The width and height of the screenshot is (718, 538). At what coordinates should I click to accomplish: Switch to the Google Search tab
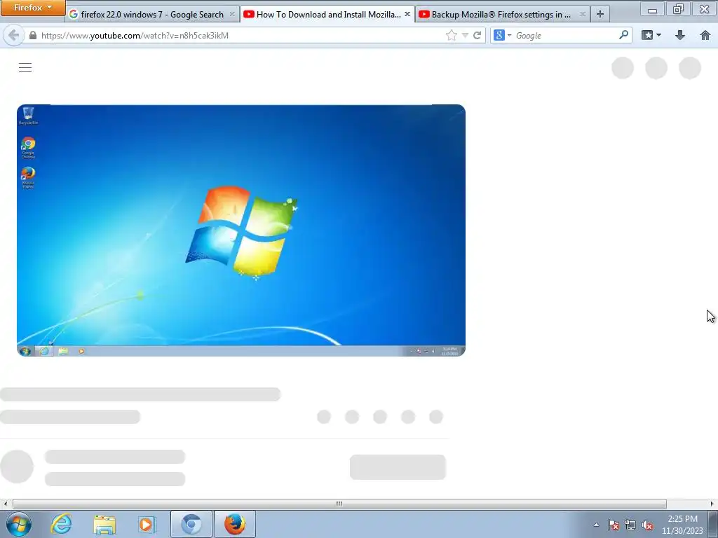(x=152, y=14)
